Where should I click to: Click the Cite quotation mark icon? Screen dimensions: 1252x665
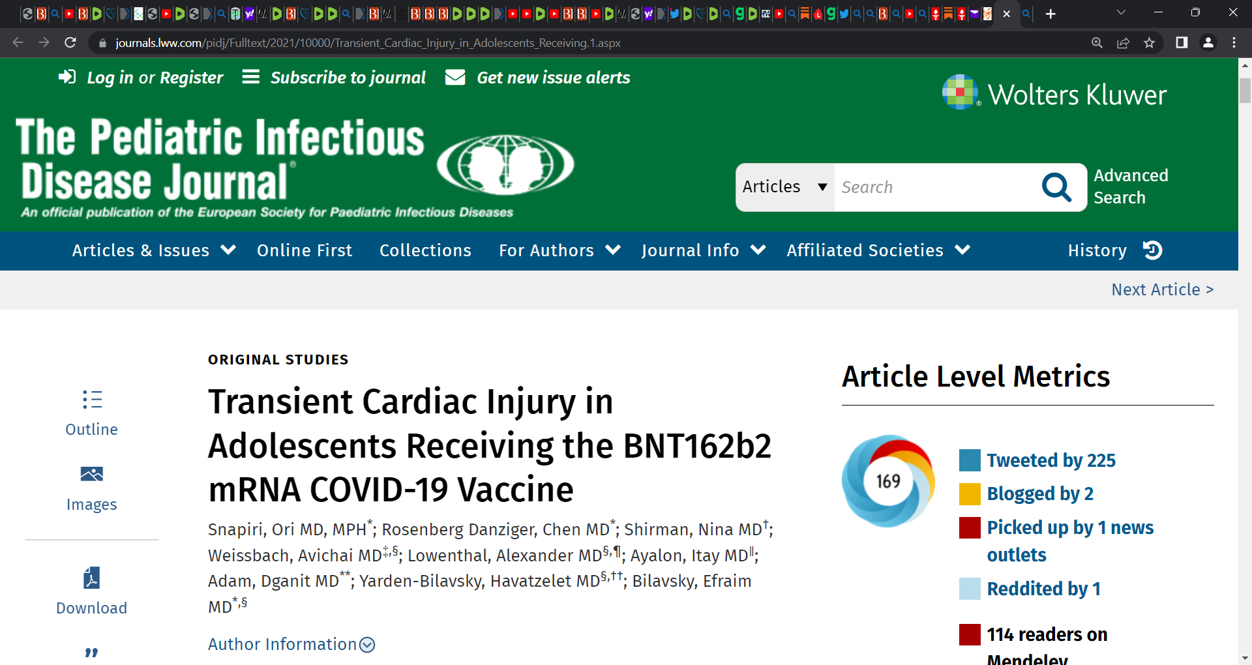coord(92,653)
